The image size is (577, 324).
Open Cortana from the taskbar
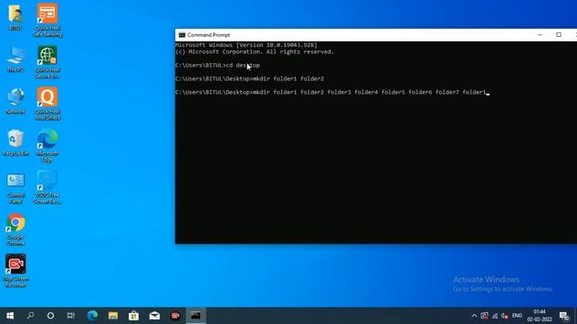coord(50,316)
